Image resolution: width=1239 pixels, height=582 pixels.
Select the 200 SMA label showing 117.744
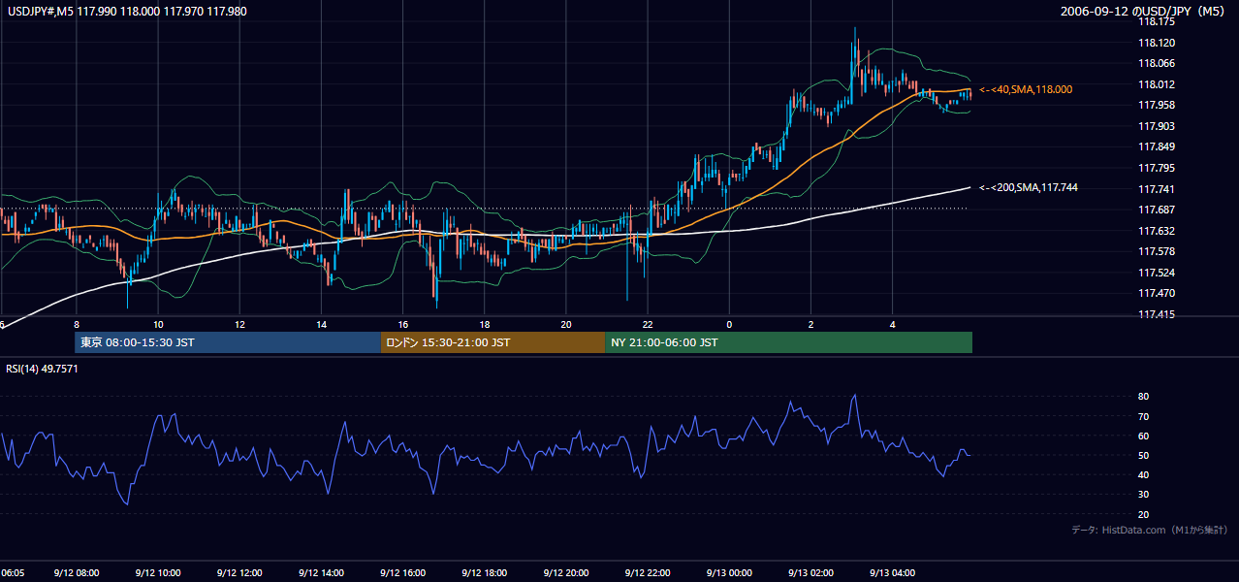pos(1028,187)
